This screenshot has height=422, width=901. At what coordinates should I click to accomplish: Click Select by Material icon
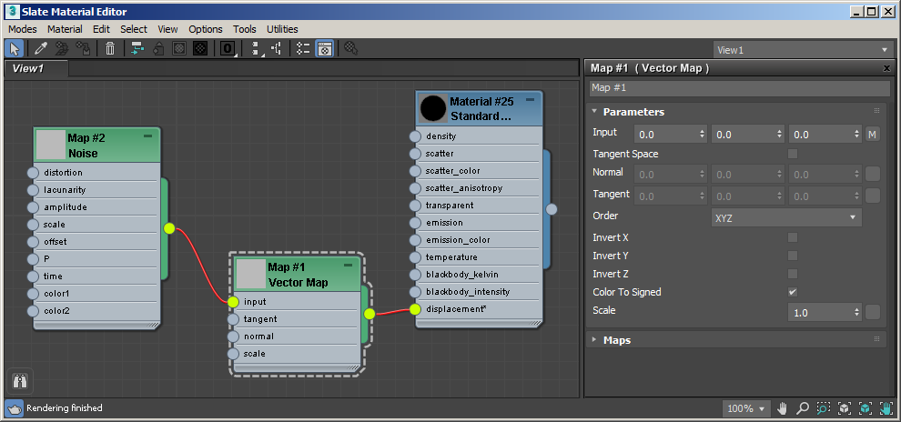pyautogui.click(x=351, y=49)
